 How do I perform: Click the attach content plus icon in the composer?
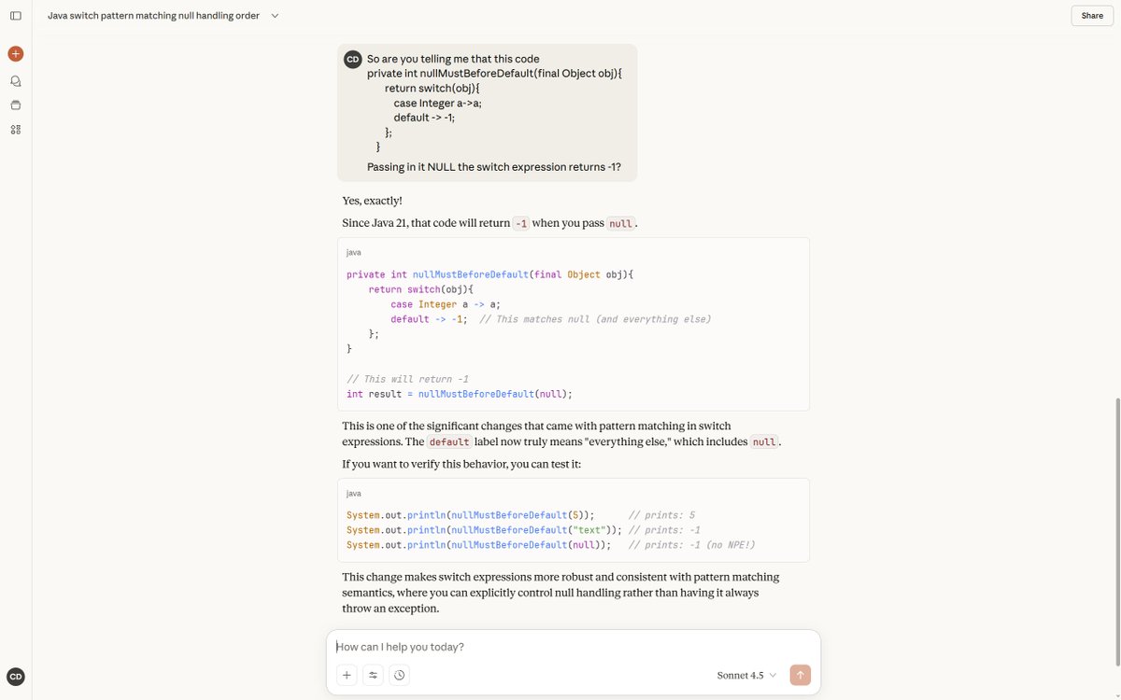pos(346,674)
